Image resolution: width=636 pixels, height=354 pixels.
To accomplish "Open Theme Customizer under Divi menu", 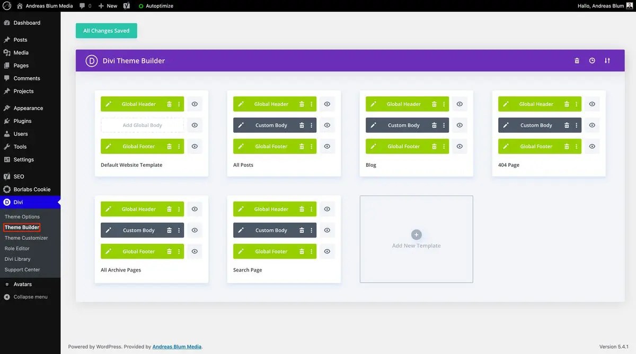I will (26, 238).
